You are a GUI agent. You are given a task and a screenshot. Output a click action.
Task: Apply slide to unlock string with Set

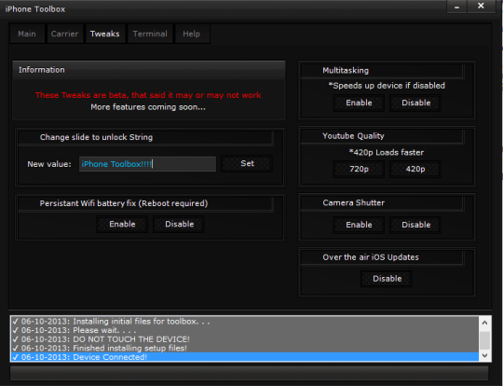[247, 163]
